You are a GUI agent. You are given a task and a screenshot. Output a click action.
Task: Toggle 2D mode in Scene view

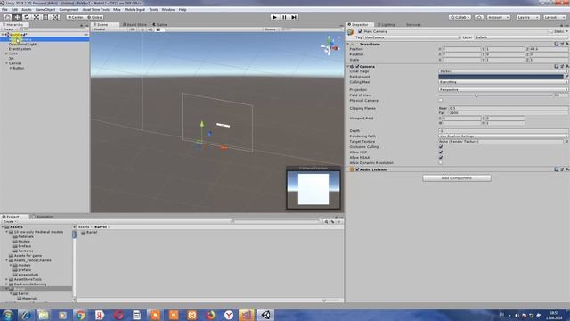click(x=133, y=29)
